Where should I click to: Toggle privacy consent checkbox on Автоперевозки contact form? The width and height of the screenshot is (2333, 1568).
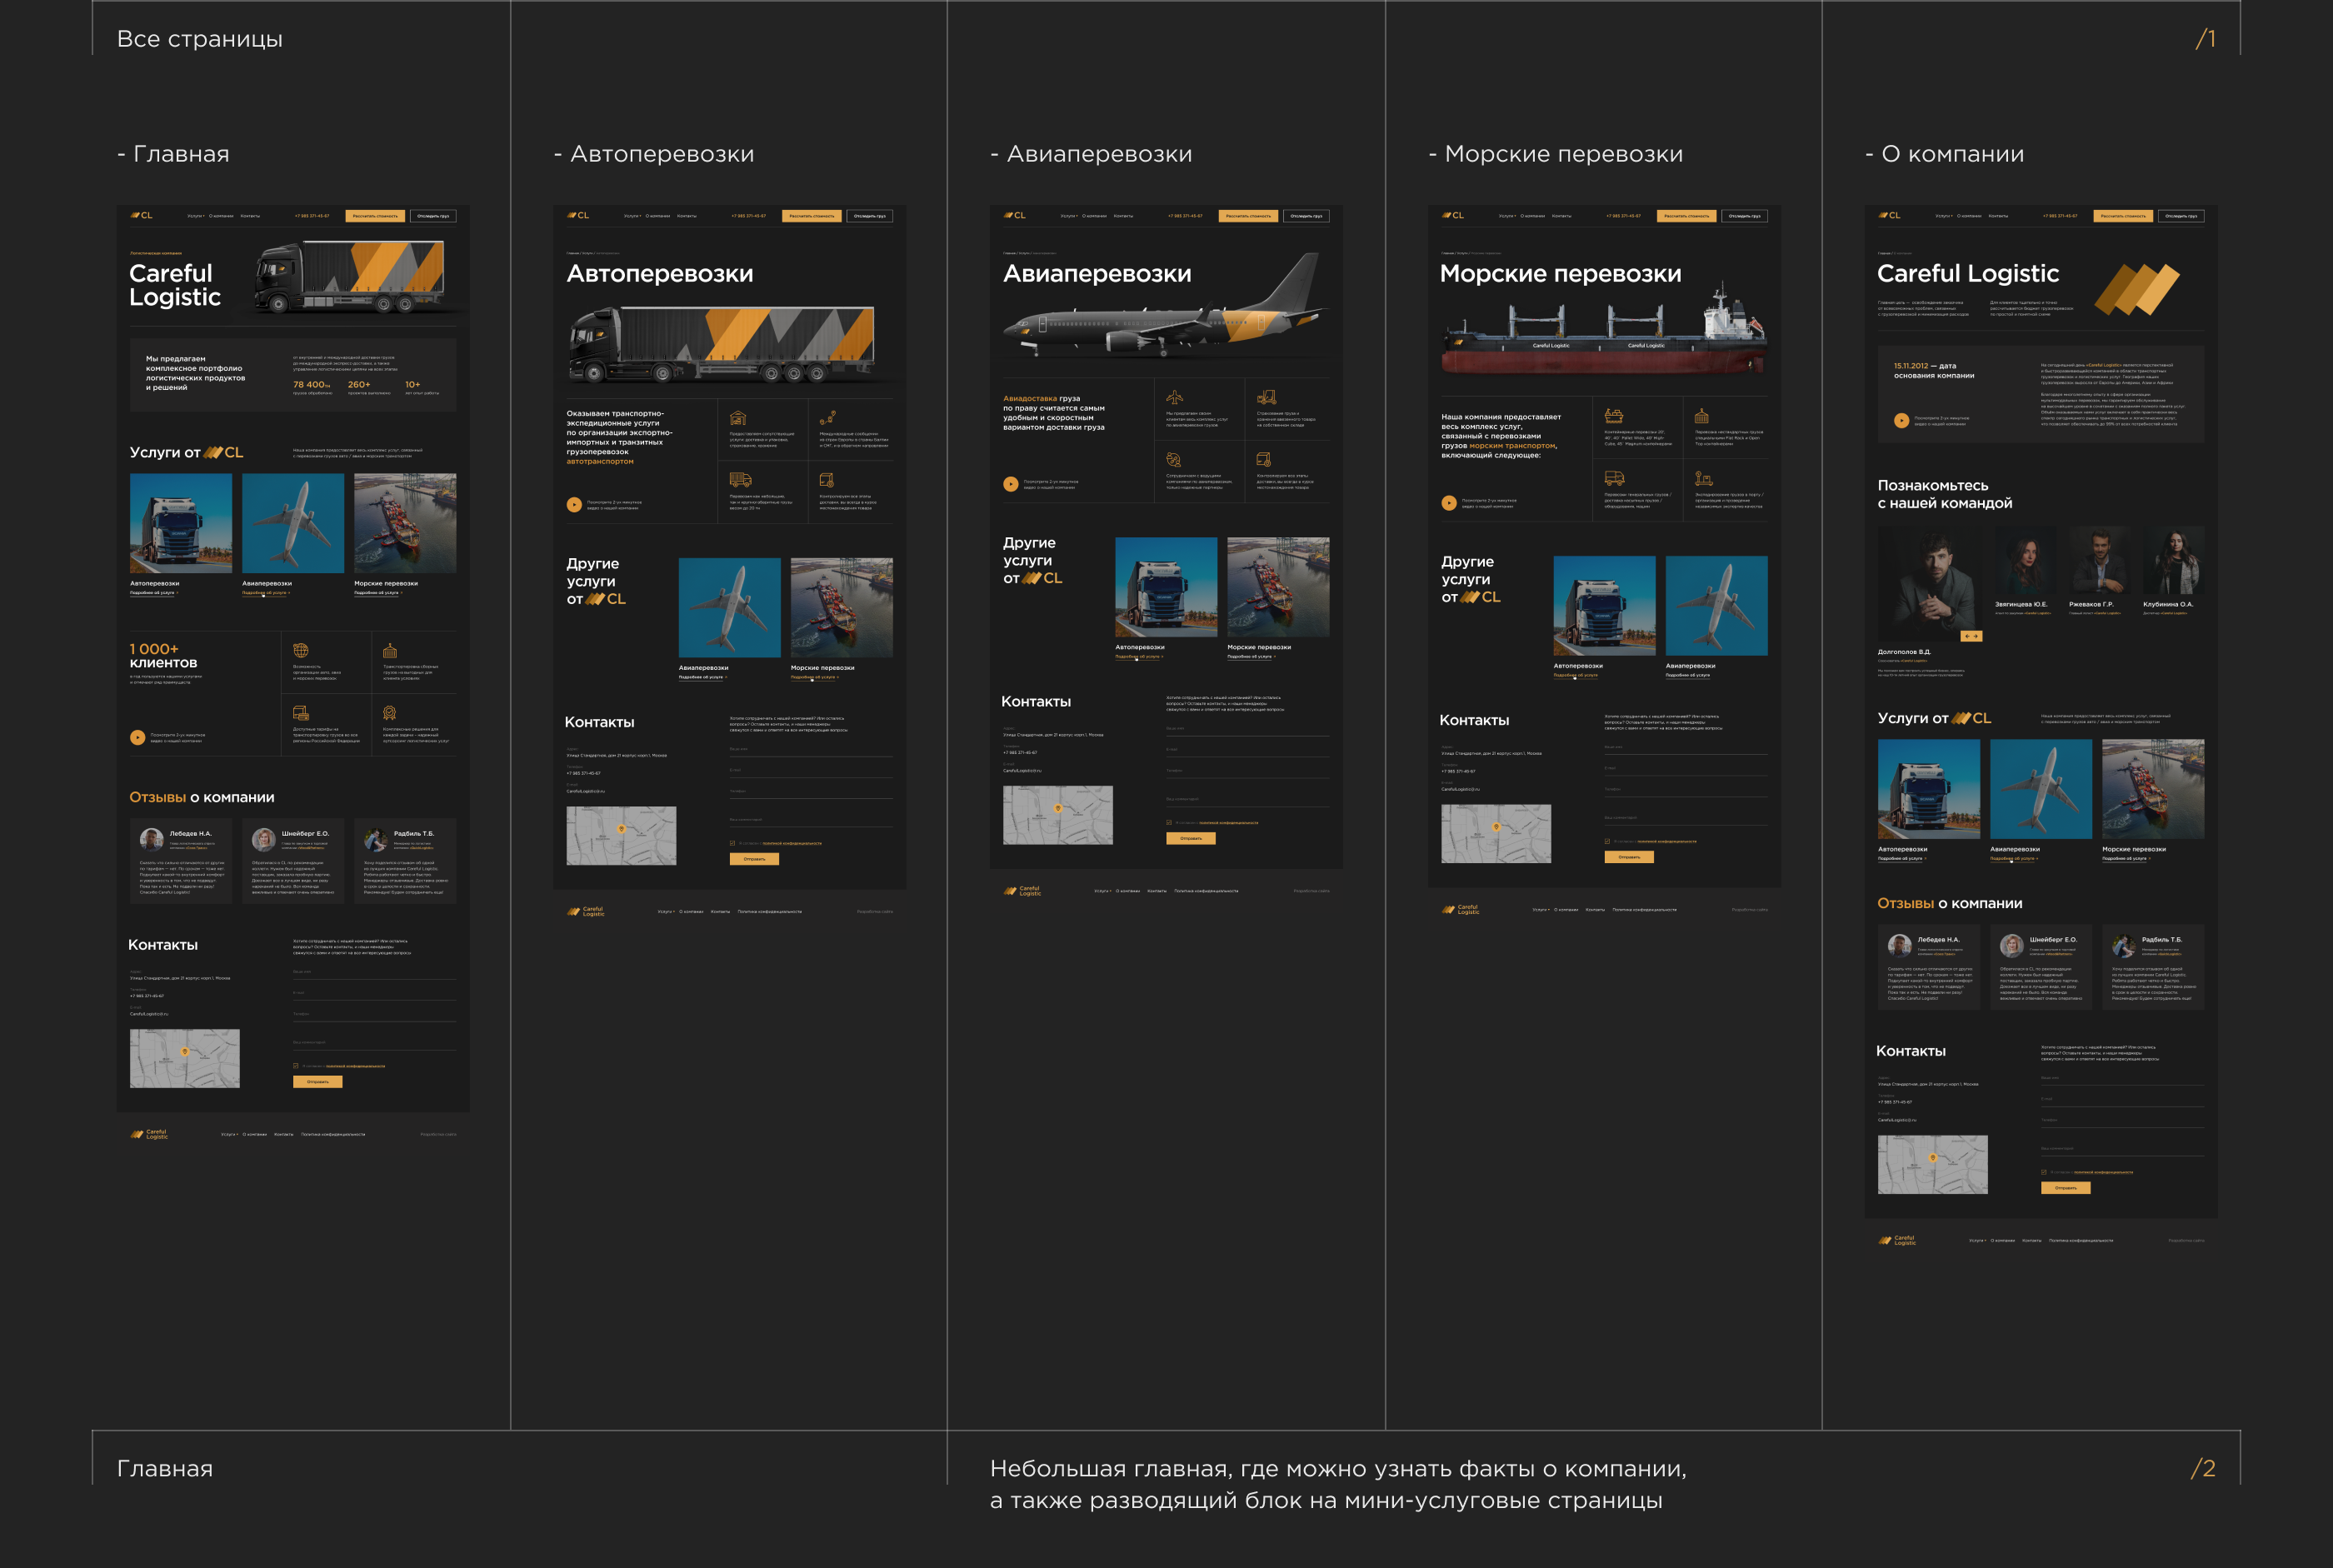[x=733, y=843]
